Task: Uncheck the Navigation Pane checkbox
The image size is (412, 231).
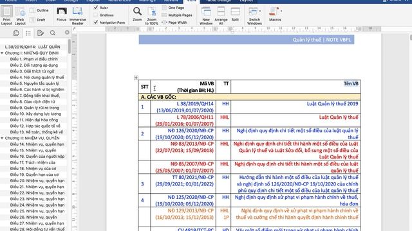Action: tap(96, 22)
